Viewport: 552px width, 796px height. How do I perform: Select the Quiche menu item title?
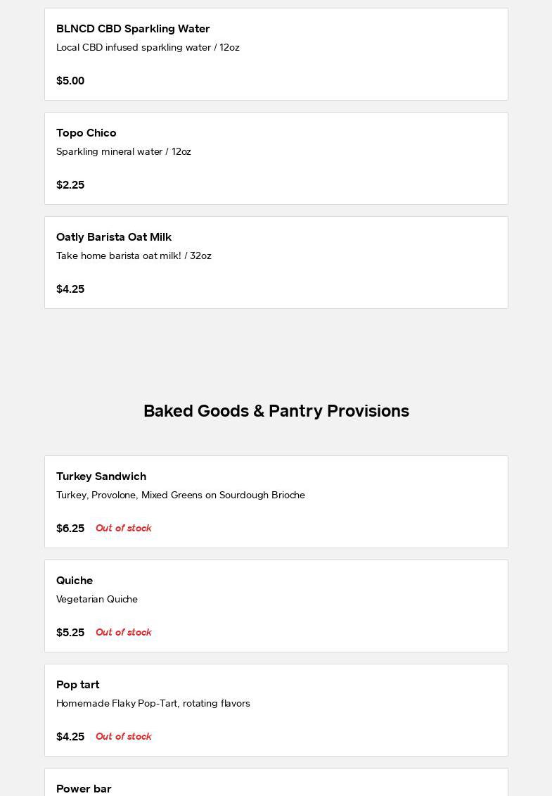75,581
